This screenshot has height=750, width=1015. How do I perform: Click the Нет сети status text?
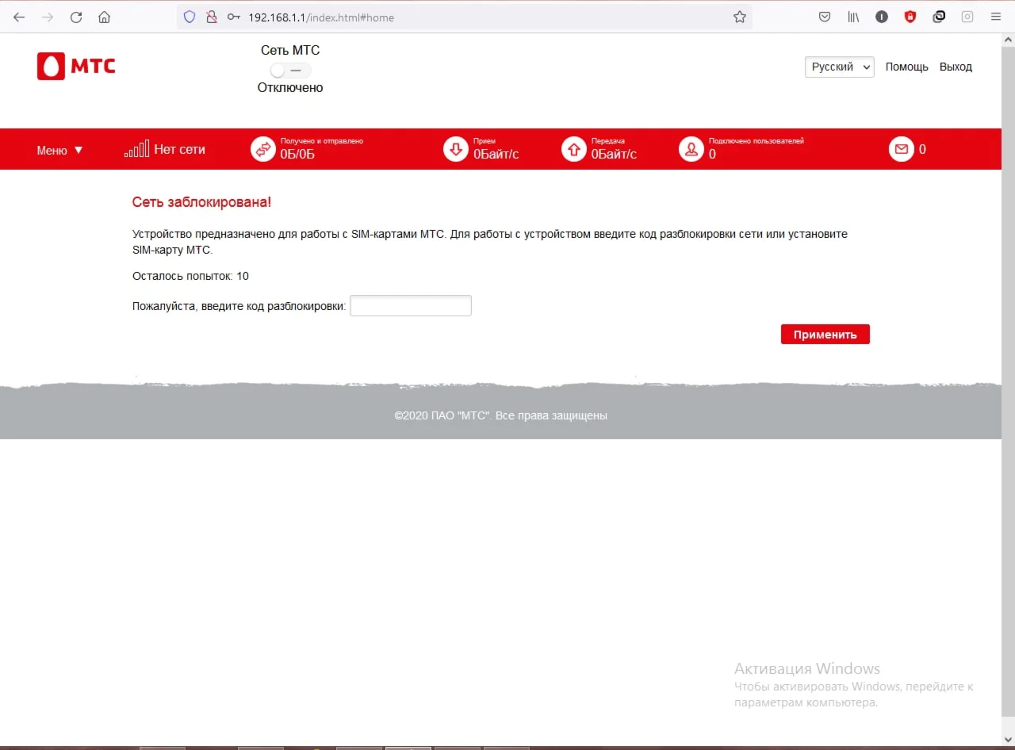(x=179, y=149)
